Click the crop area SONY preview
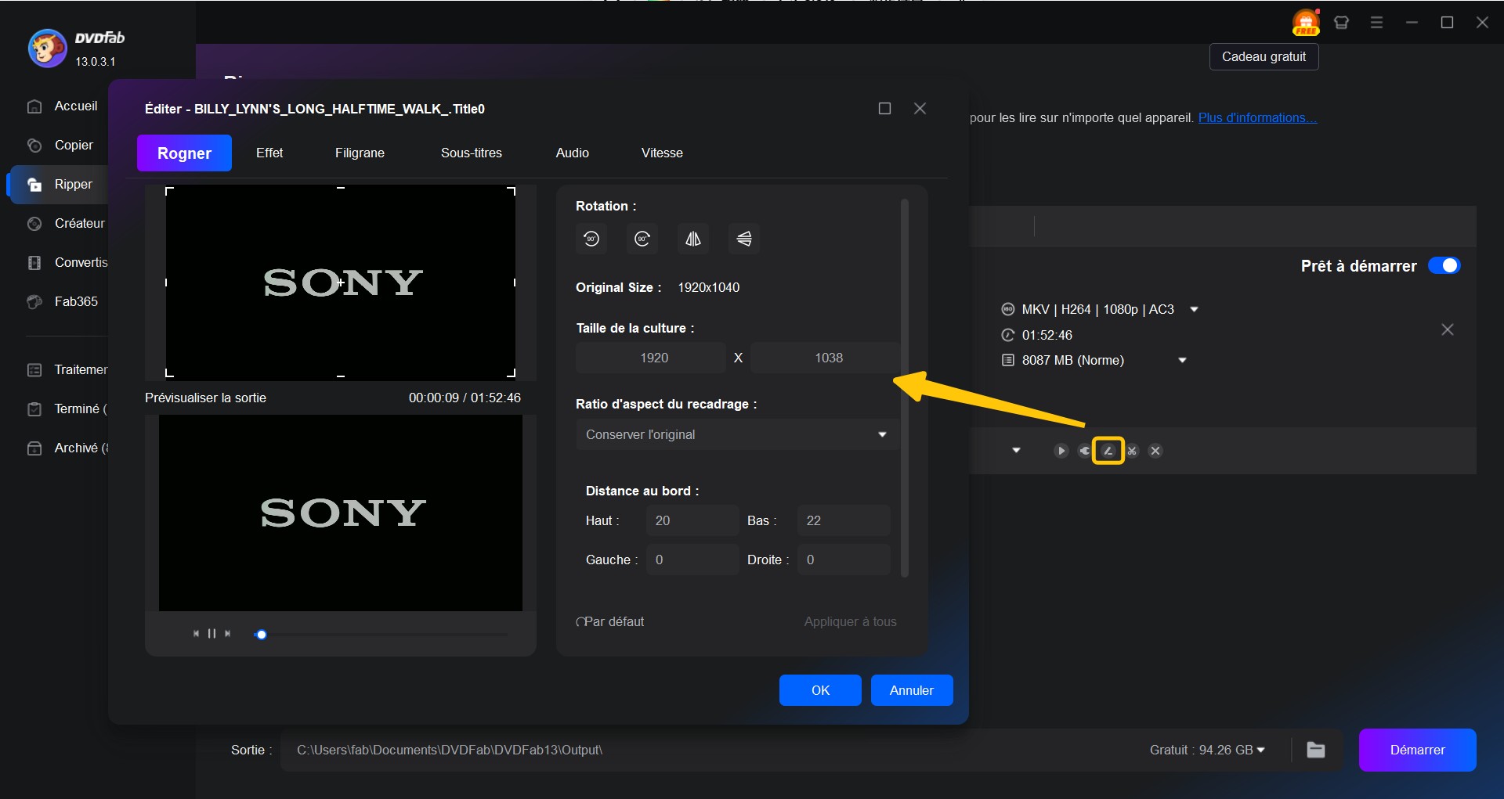Viewport: 1504px width, 799px height. (x=341, y=282)
